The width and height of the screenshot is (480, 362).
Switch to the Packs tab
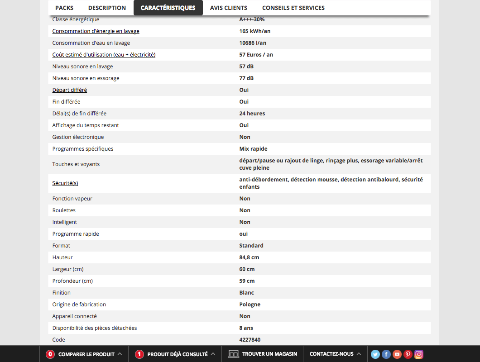pyautogui.click(x=64, y=8)
